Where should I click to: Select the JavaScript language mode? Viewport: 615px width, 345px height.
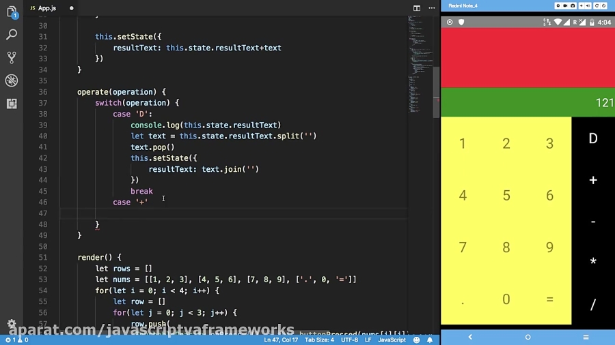click(x=392, y=340)
